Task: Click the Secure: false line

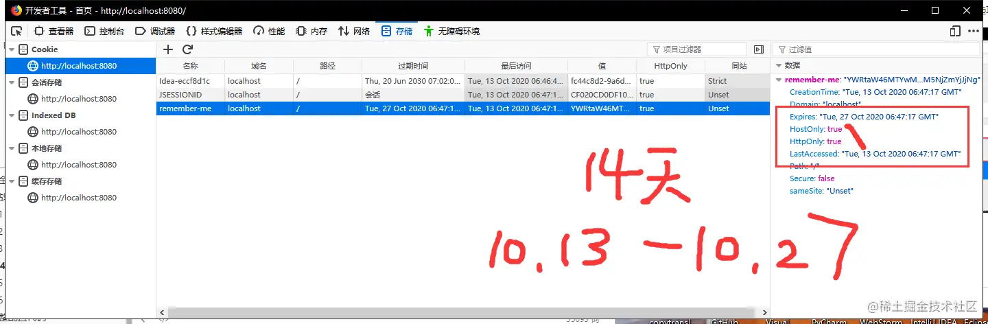Action: [812, 178]
